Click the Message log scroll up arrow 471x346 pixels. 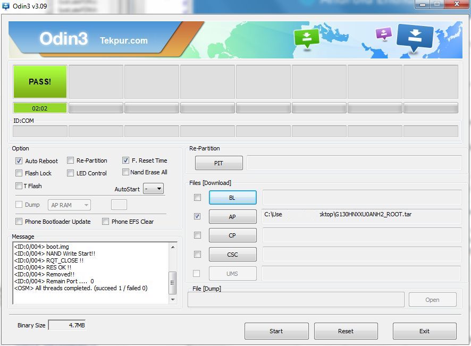click(x=173, y=247)
